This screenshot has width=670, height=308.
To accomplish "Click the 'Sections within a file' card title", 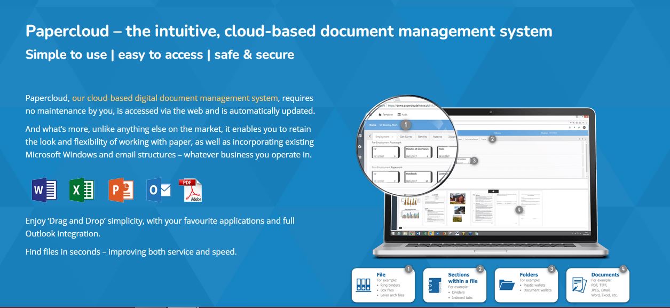I will (463, 278).
